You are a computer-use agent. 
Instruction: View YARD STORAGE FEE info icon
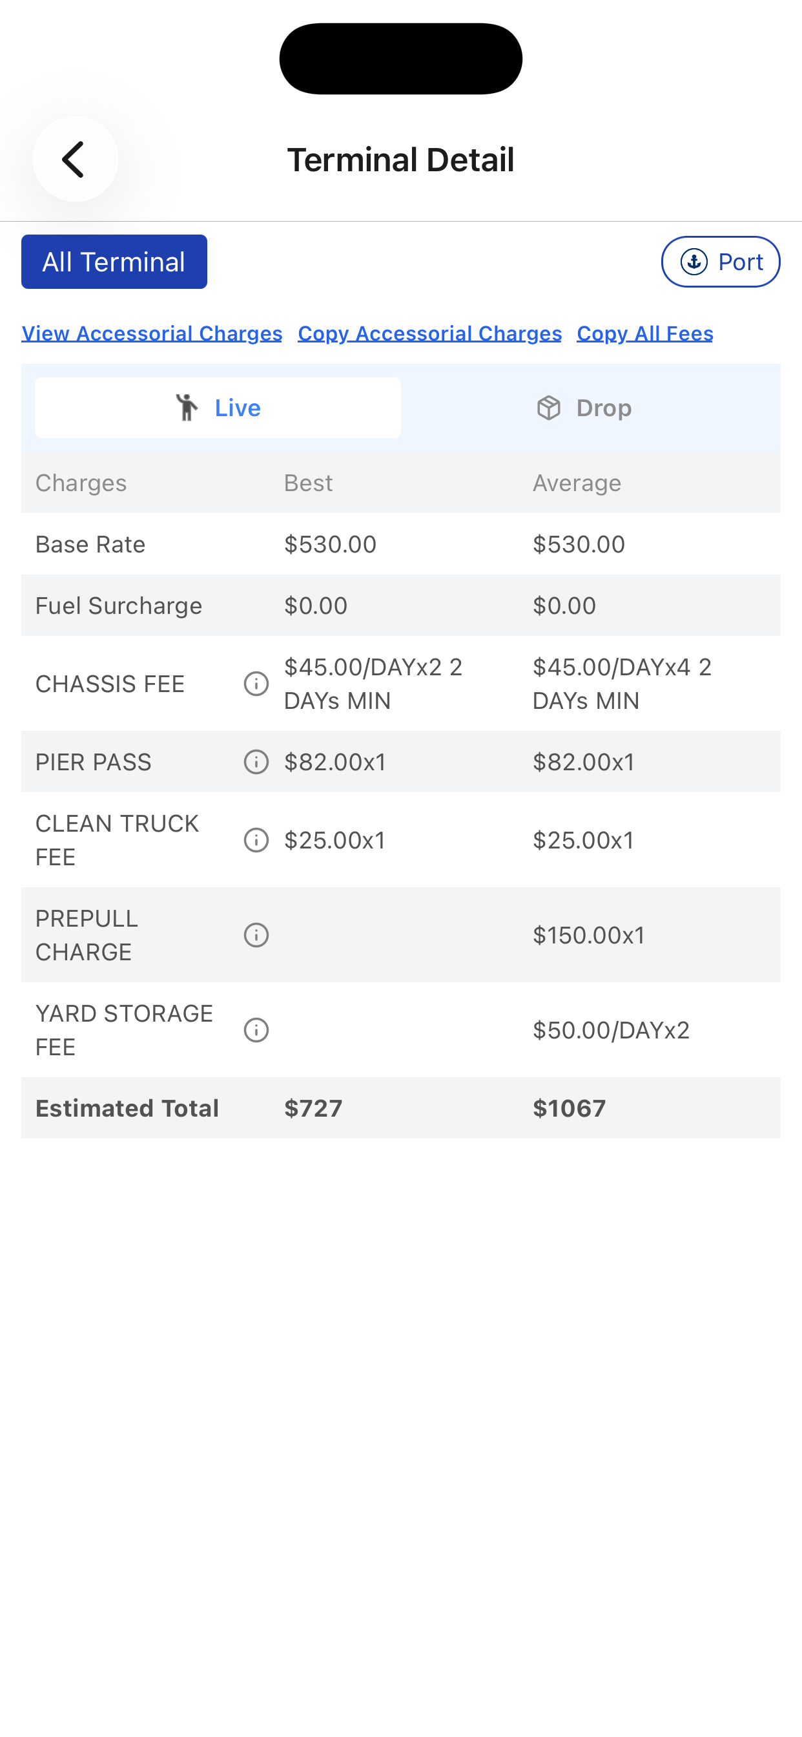pyautogui.click(x=256, y=1030)
